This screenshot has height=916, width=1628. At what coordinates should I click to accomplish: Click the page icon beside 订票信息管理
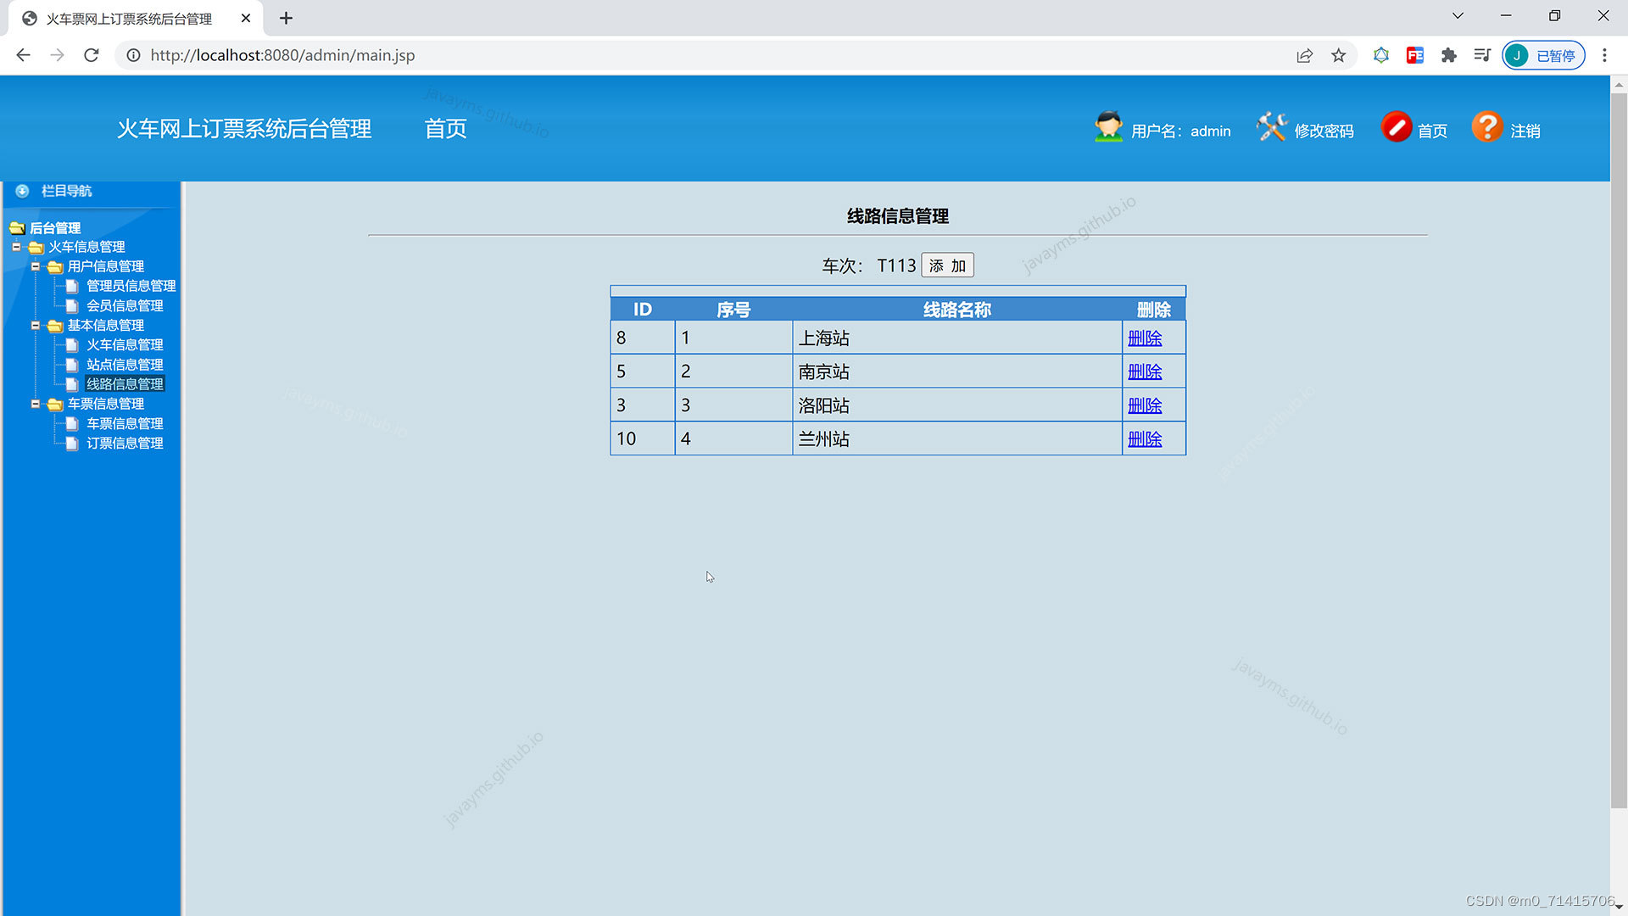[x=72, y=443]
